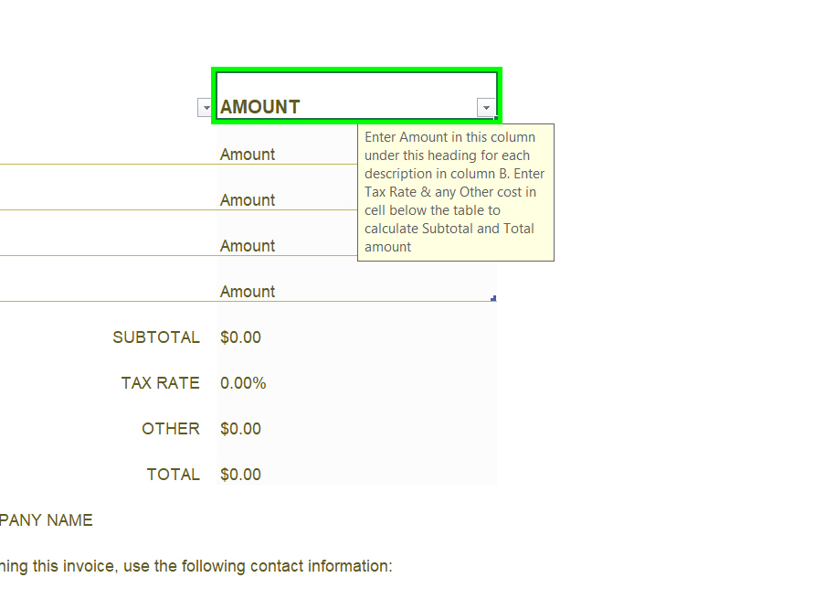Screen dimensions: 814x599
Task: Click the COMPANY NAME text cell
Action: tap(46, 520)
